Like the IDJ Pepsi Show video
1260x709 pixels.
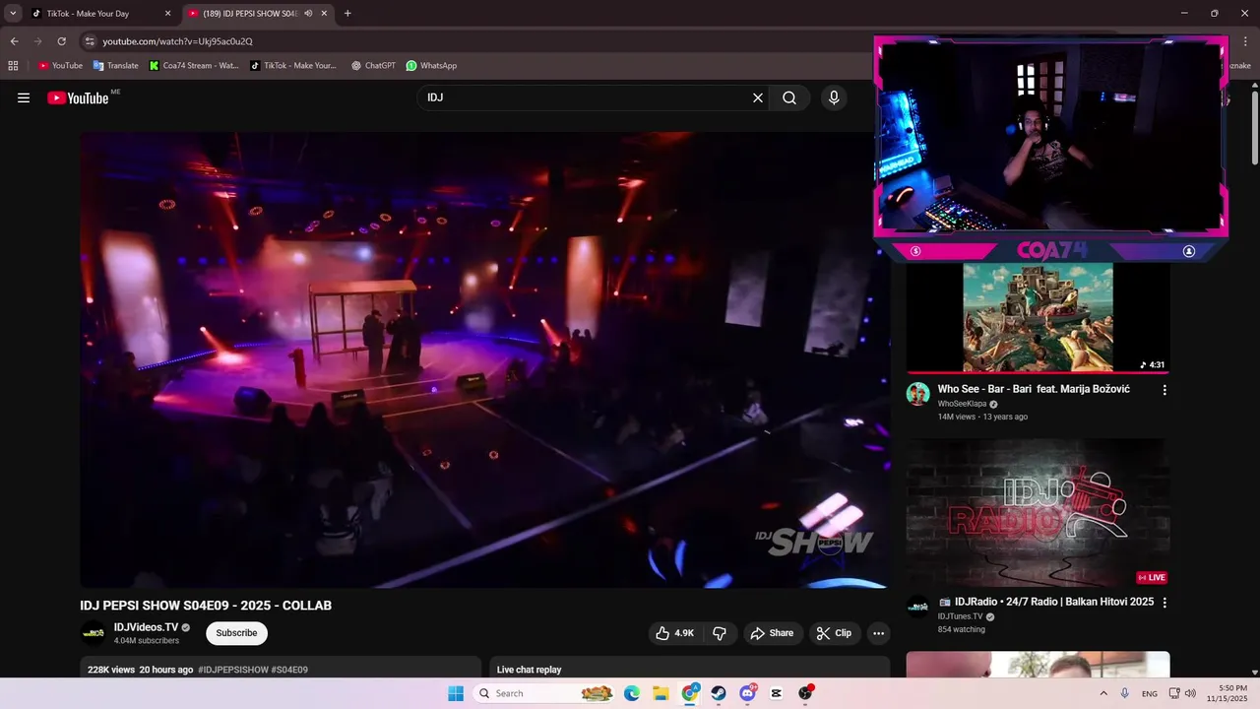[675, 633]
